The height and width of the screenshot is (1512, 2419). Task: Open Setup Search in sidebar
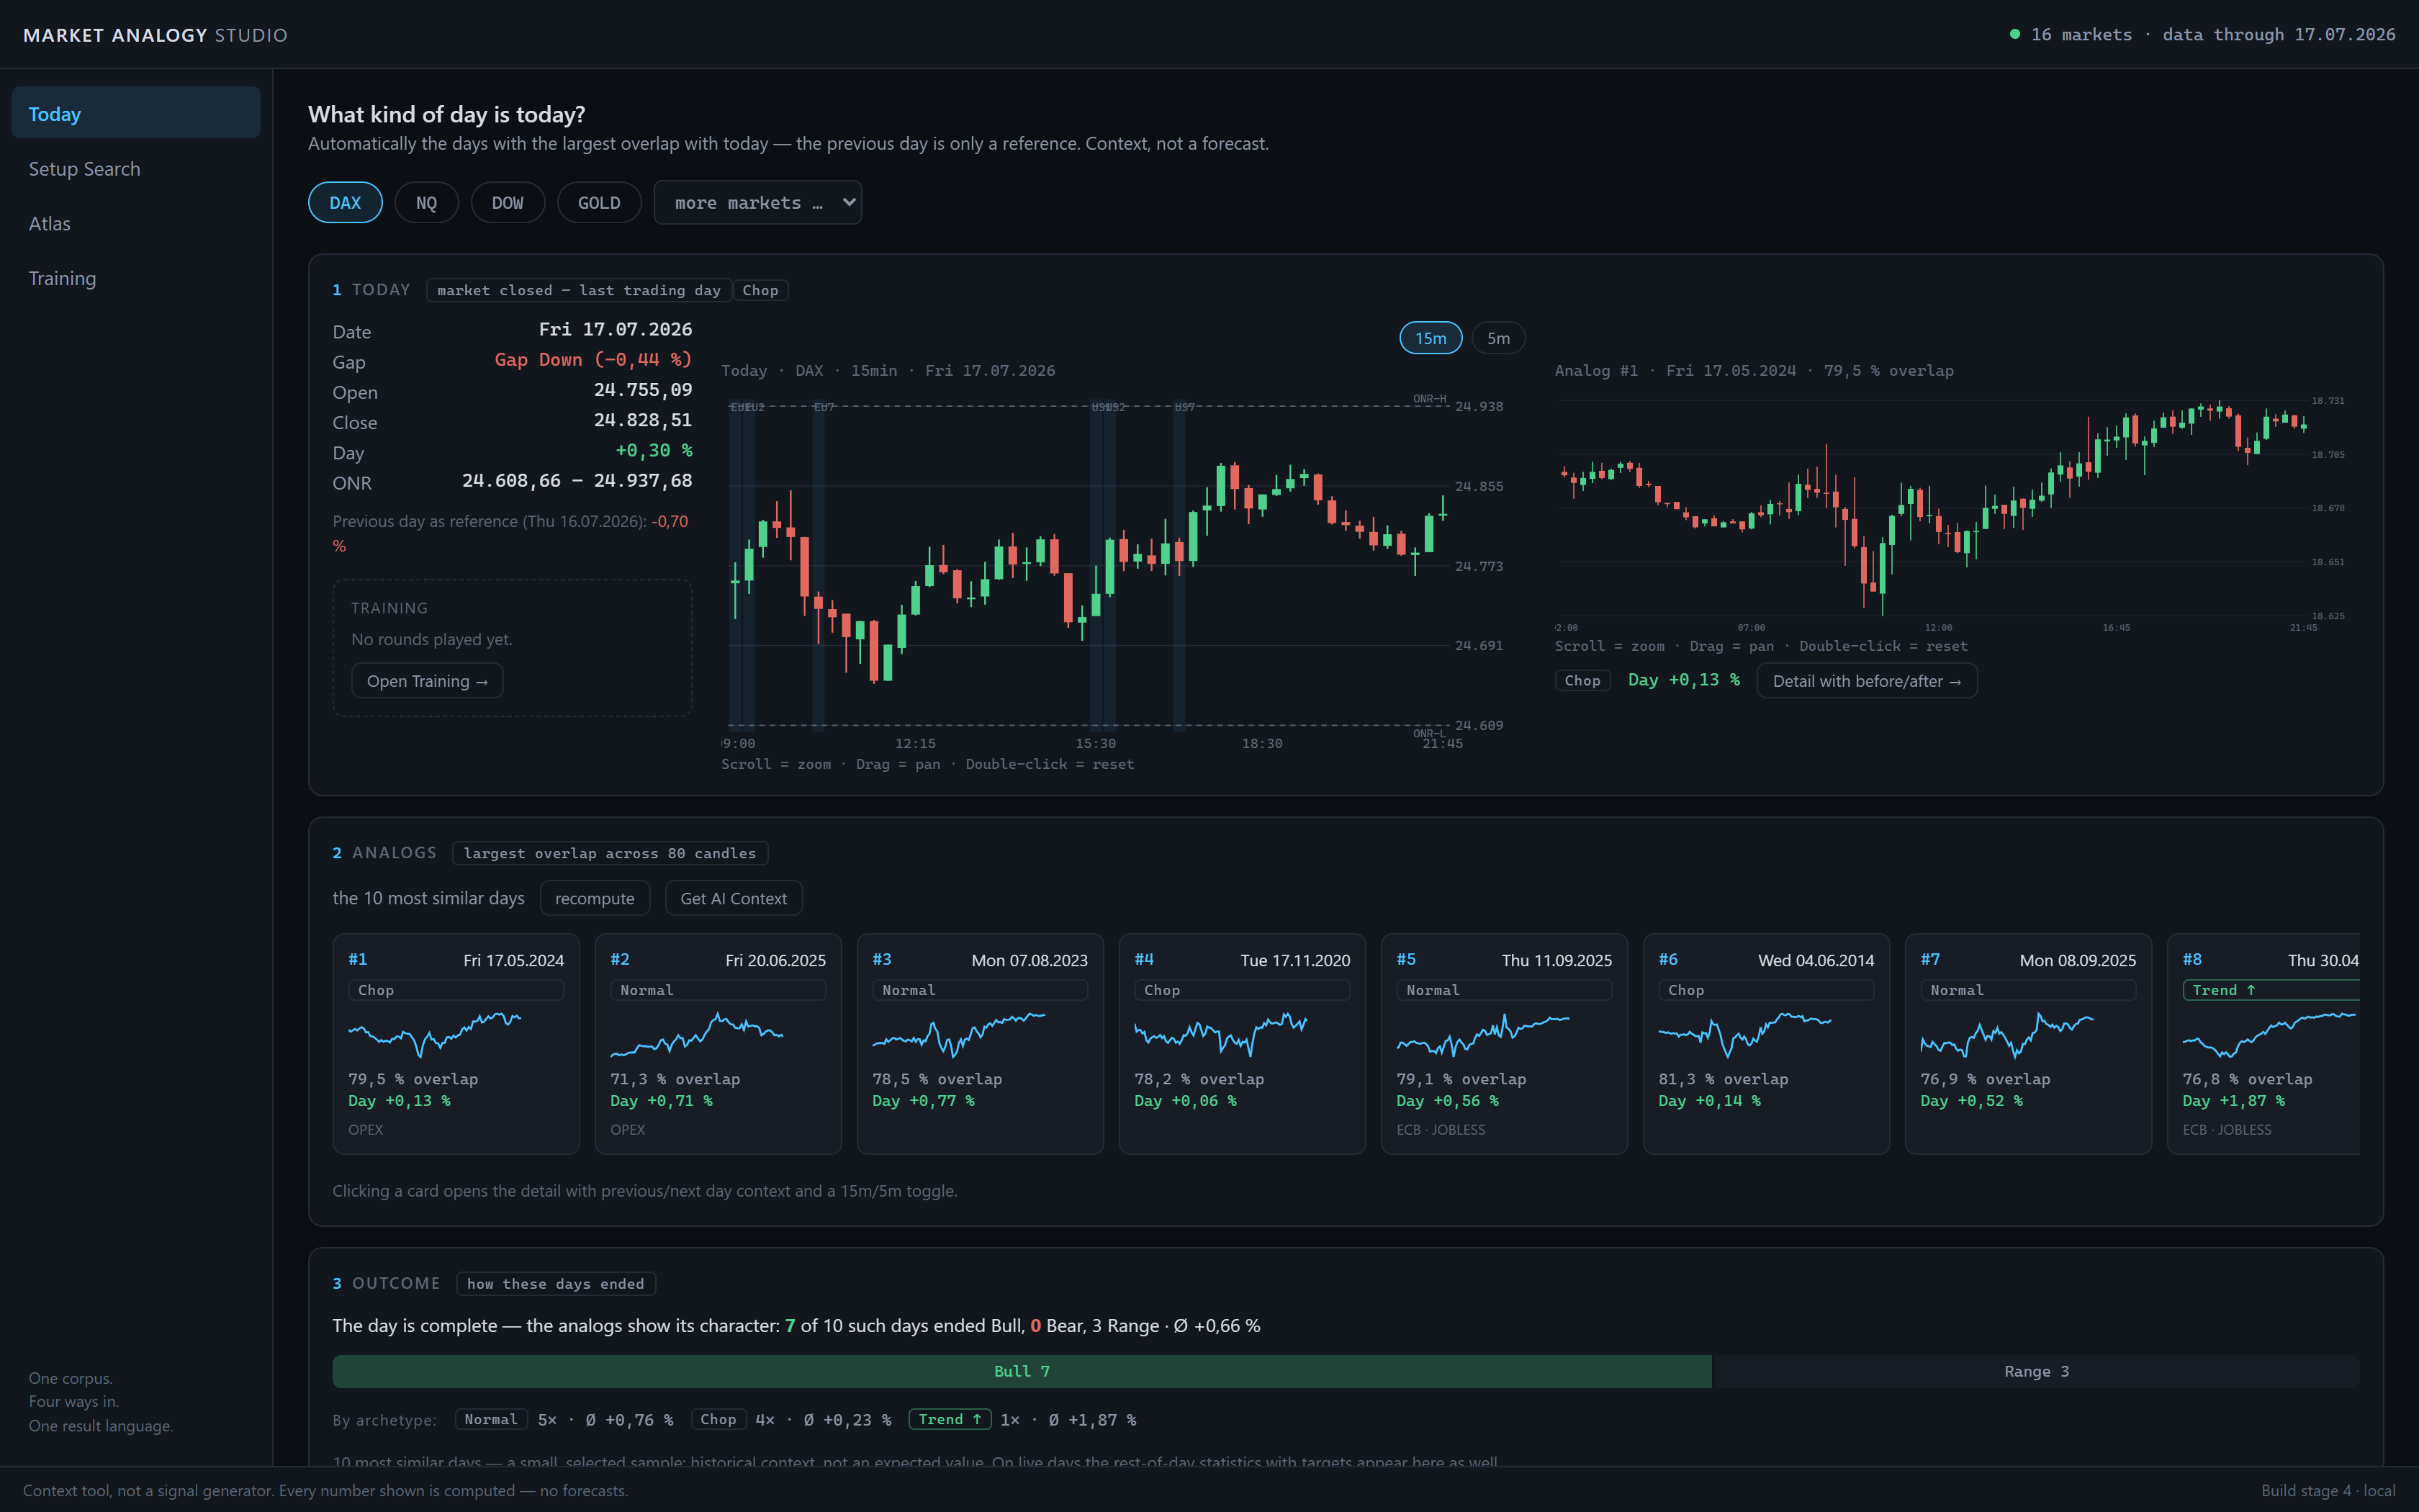click(x=136, y=169)
